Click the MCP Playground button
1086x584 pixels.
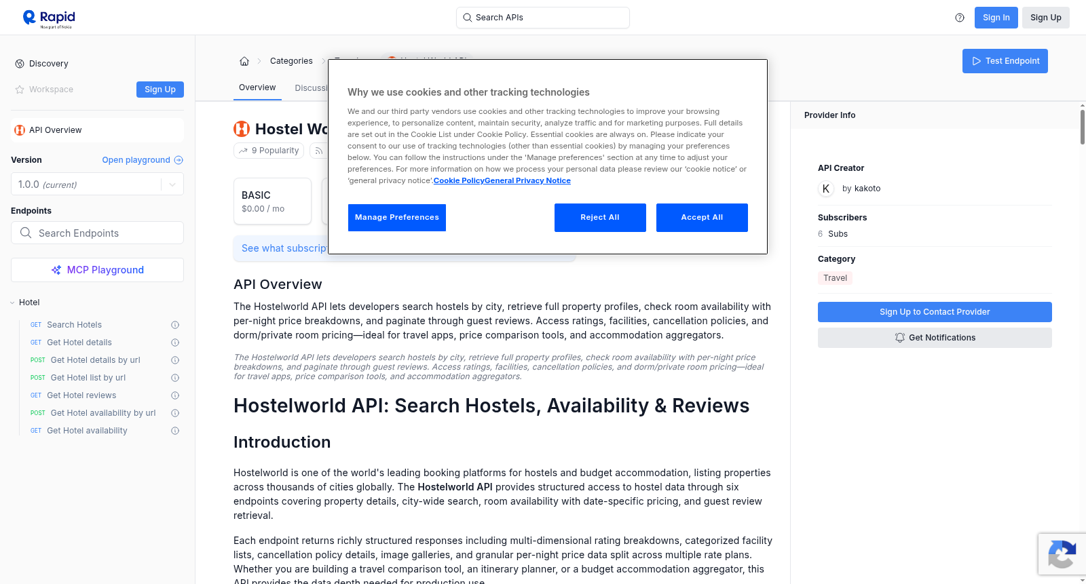point(97,270)
